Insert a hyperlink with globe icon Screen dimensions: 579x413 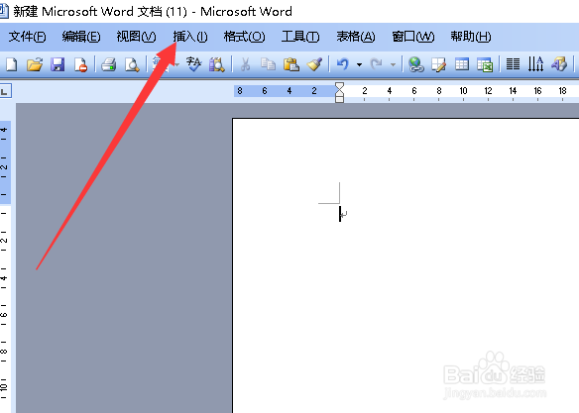[415, 64]
